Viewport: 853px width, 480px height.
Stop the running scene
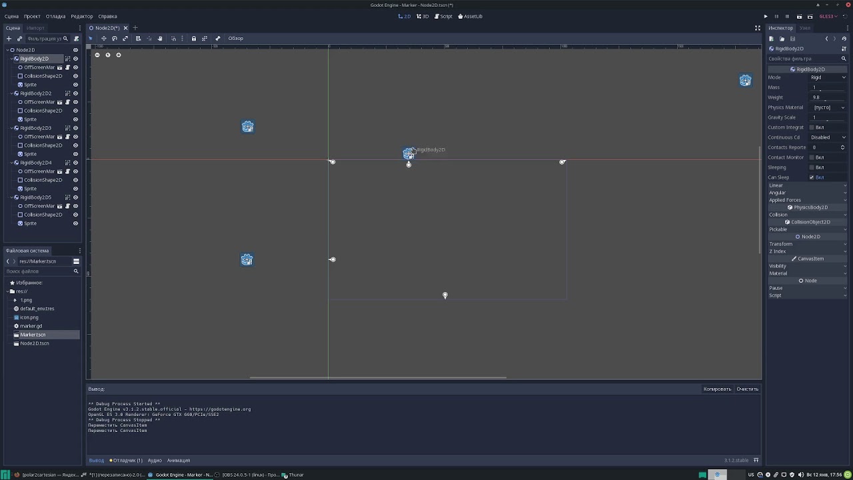pos(787,17)
